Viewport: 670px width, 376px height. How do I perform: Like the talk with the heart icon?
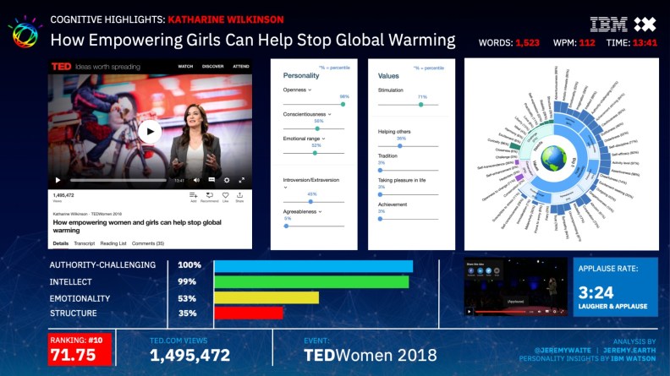click(225, 195)
